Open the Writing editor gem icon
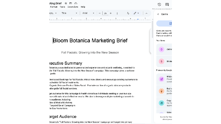The height and width of the screenshot is (124, 221). tap(162, 79)
